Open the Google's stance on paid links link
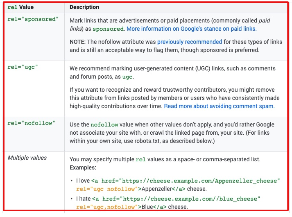The width and height of the screenshot is (292, 217). pos(191,29)
